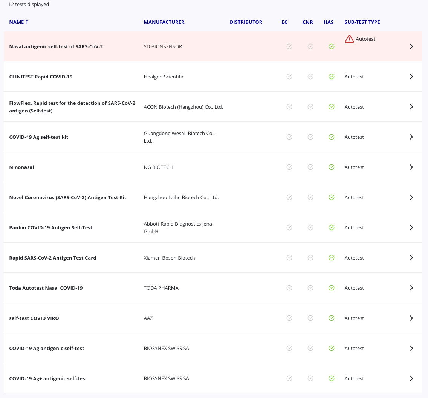Click grey EC check for Rapid SARS-CoV-2 Test Card
Image resolution: width=428 pixels, height=398 pixels.
tap(290, 258)
